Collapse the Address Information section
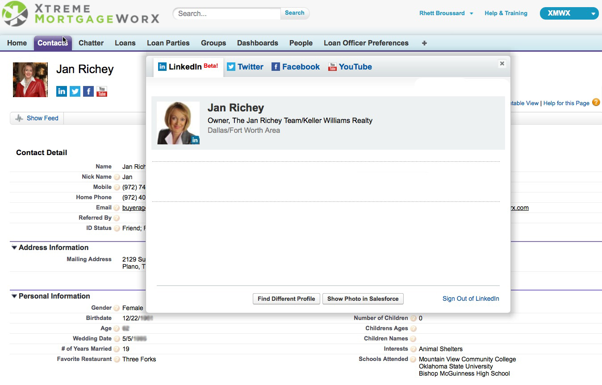Screen dimensions: 602x385 [x=14, y=248]
